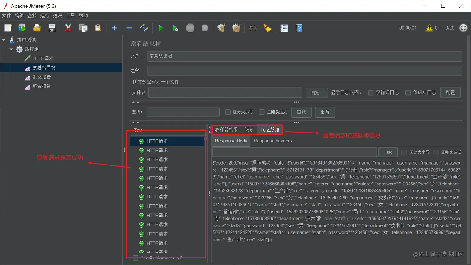Click the 名称 input field

pyautogui.click(x=305, y=57)
